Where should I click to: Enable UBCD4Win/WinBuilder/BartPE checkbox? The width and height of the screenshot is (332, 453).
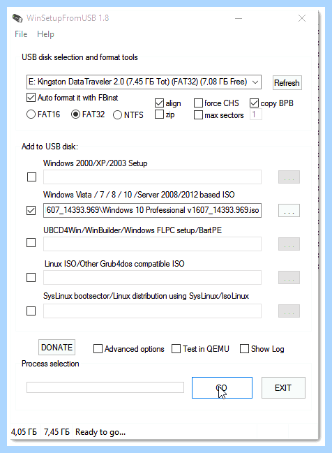point(31,243)
